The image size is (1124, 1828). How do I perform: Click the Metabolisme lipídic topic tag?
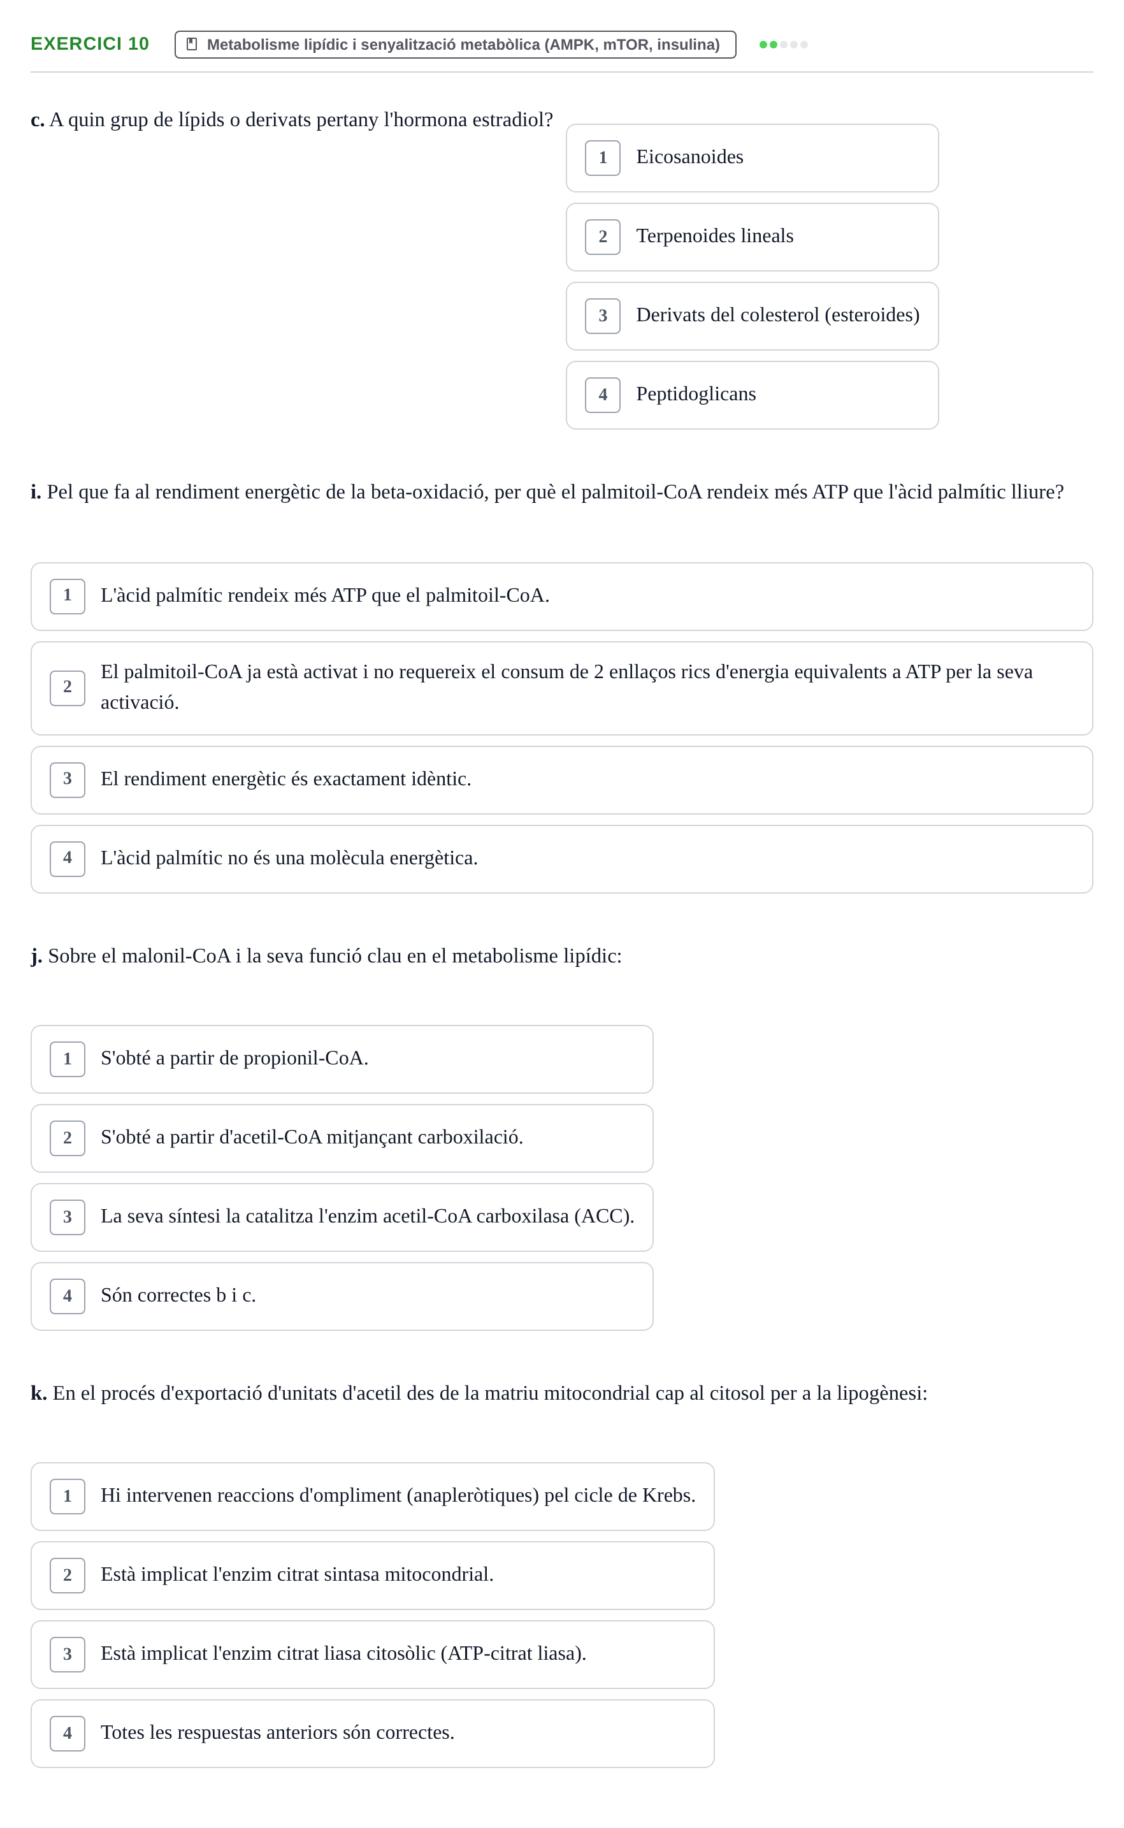(x=455, y=45)
